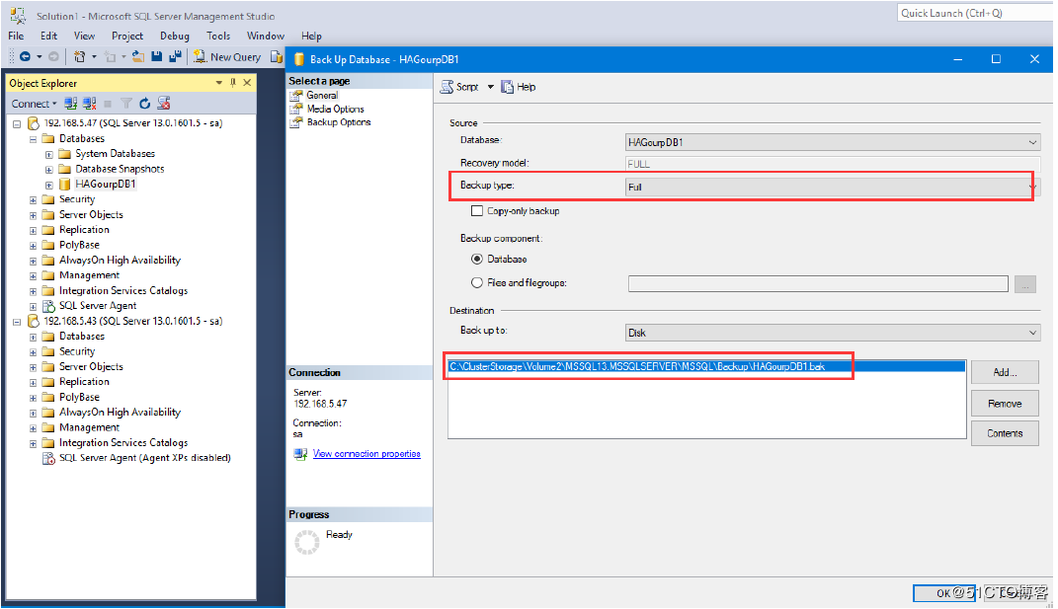Click the AlwaysOn High Availability folder icon under 192.168.5.47
The height and width of the screenshot is (609, 1058).
47,261
